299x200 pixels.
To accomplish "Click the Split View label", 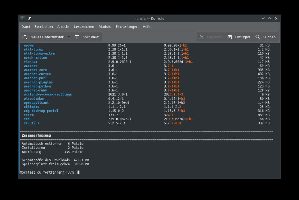I will tap(91, 37).
